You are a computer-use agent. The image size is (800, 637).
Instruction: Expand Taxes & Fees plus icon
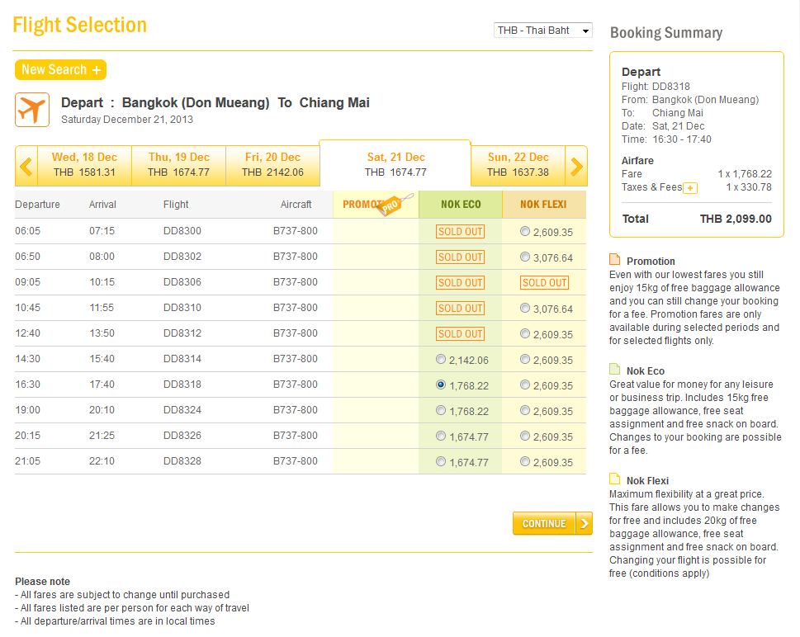click(x=690, y=188)
